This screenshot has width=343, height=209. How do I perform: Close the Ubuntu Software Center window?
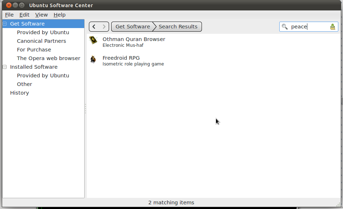9,5
